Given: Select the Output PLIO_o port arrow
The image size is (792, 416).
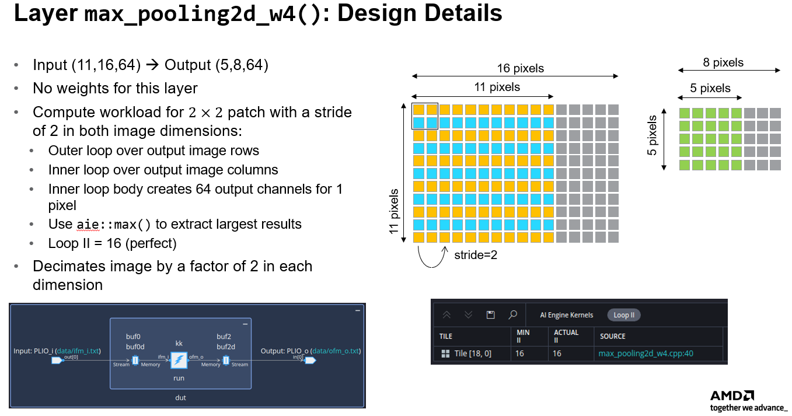Looking at the screenshot, I should 310,361.
